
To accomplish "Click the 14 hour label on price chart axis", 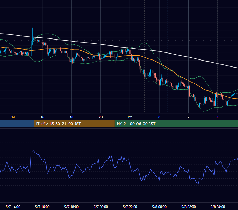I will [x=13, y=117].
